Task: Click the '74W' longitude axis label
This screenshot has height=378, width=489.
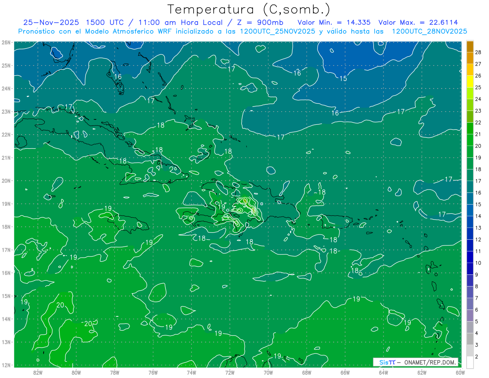Action: point(191,372)
